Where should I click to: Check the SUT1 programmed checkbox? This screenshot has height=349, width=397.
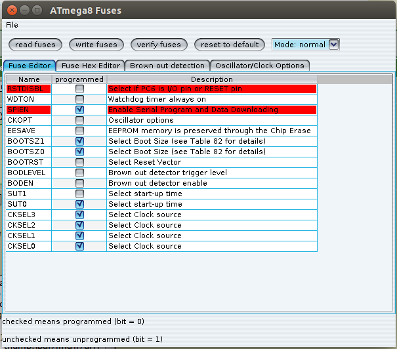(x=79, y=194)
